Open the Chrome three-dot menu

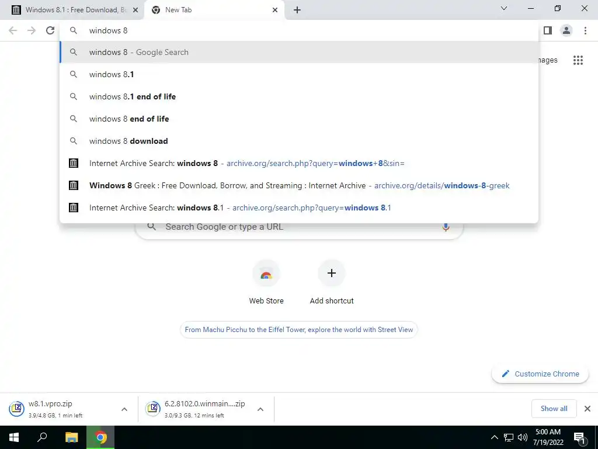click(585, 30)
